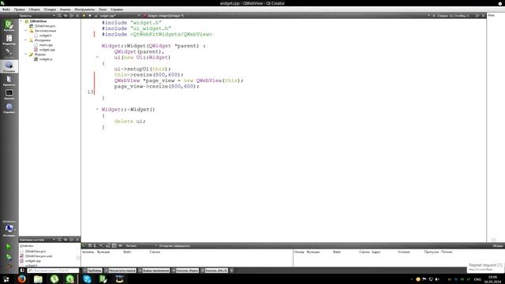
Task: Click the quick locator search field
Action: pos(53,271)
